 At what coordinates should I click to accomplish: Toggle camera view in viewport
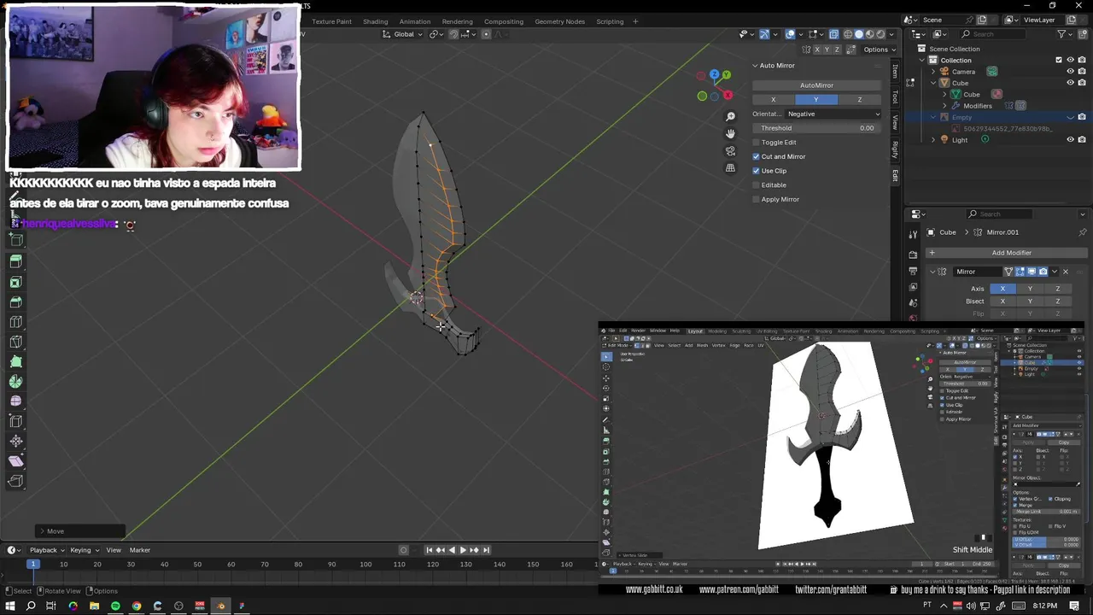730,150
